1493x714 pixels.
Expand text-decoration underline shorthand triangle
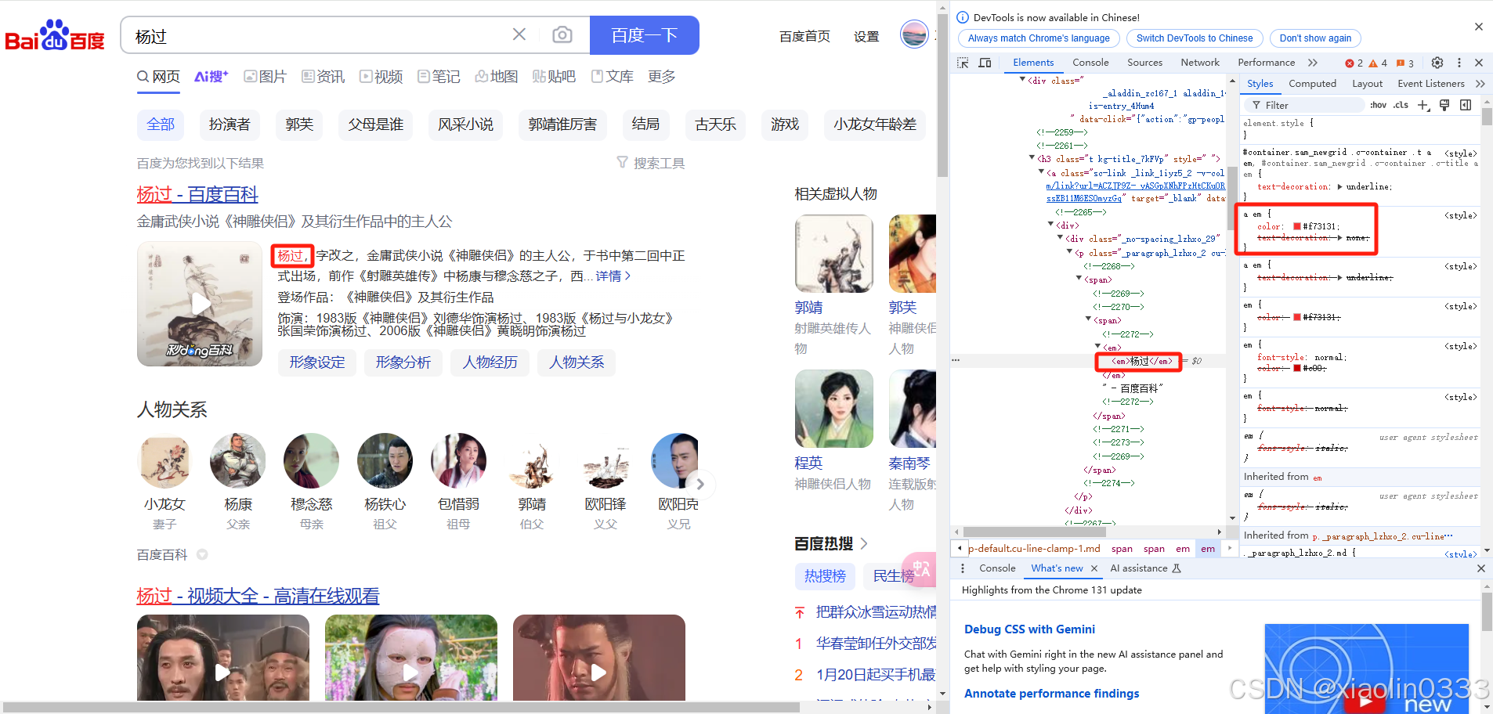[x=1339, y=186]
